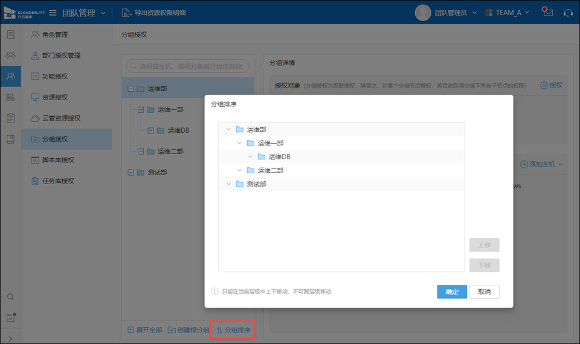Click the 分组排序 button at bottom
This screenshot has width=580, height=344.
point(233,330)
